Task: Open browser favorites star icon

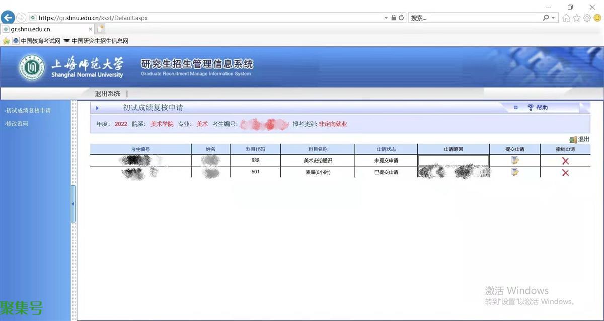Action: pyautogui.click(x=577, y=18)
